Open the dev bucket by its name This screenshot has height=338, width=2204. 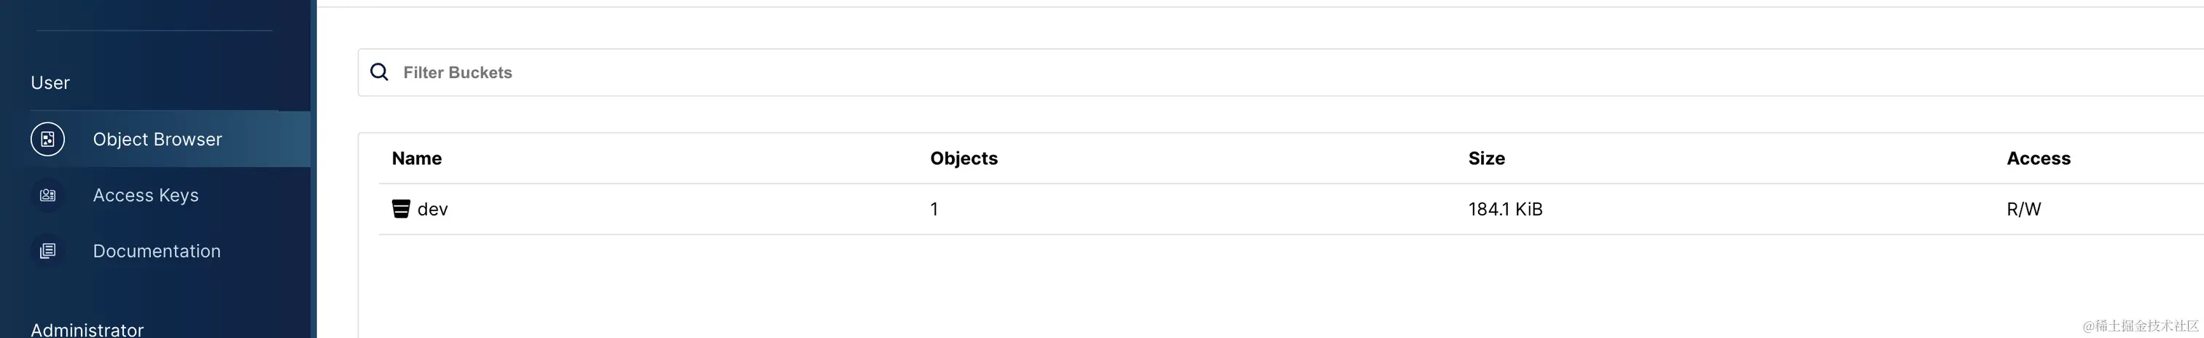tap(433, 210)
